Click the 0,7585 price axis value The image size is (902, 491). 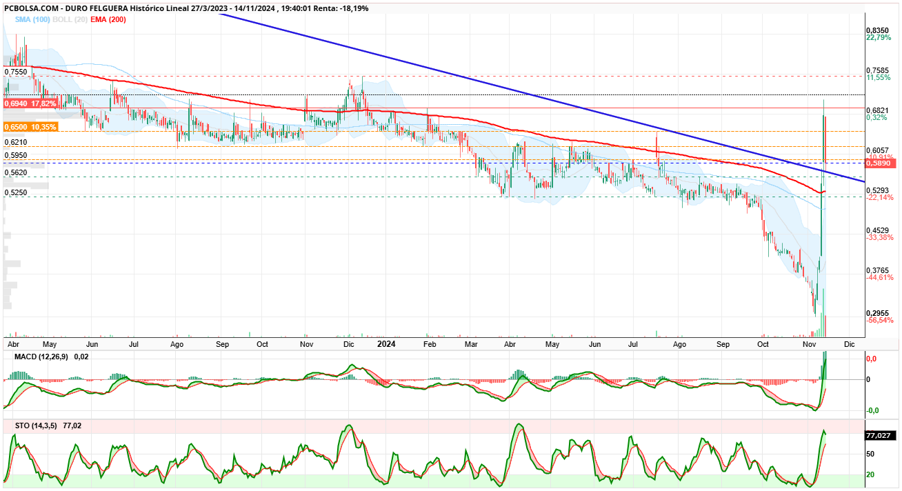tap(878, 70)
